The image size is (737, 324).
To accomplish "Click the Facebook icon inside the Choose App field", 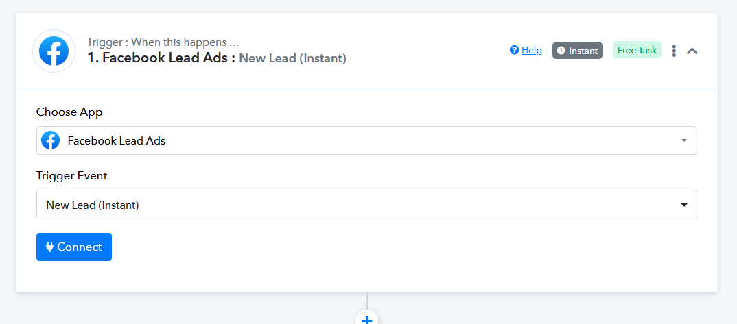I will coord(50,140).
